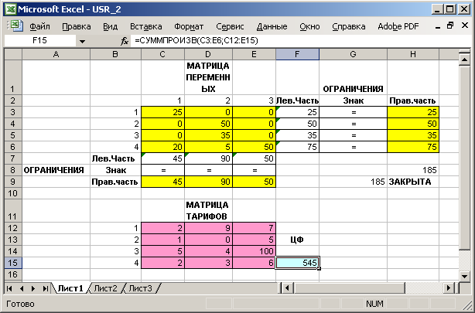475x313 pixels.
Task: Open the Вид menu
Action: pos(110,26)
